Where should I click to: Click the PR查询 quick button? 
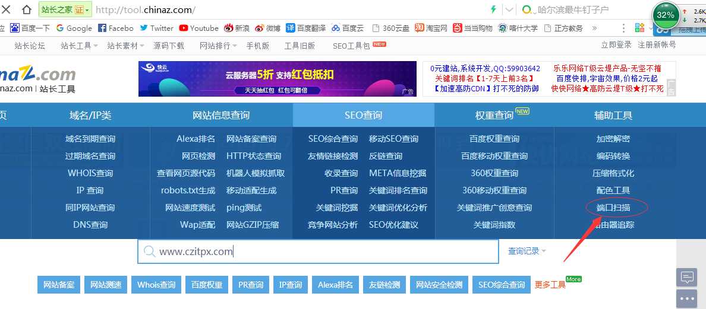251,285
